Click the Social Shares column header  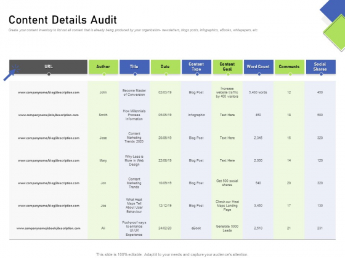pos(321,66)
